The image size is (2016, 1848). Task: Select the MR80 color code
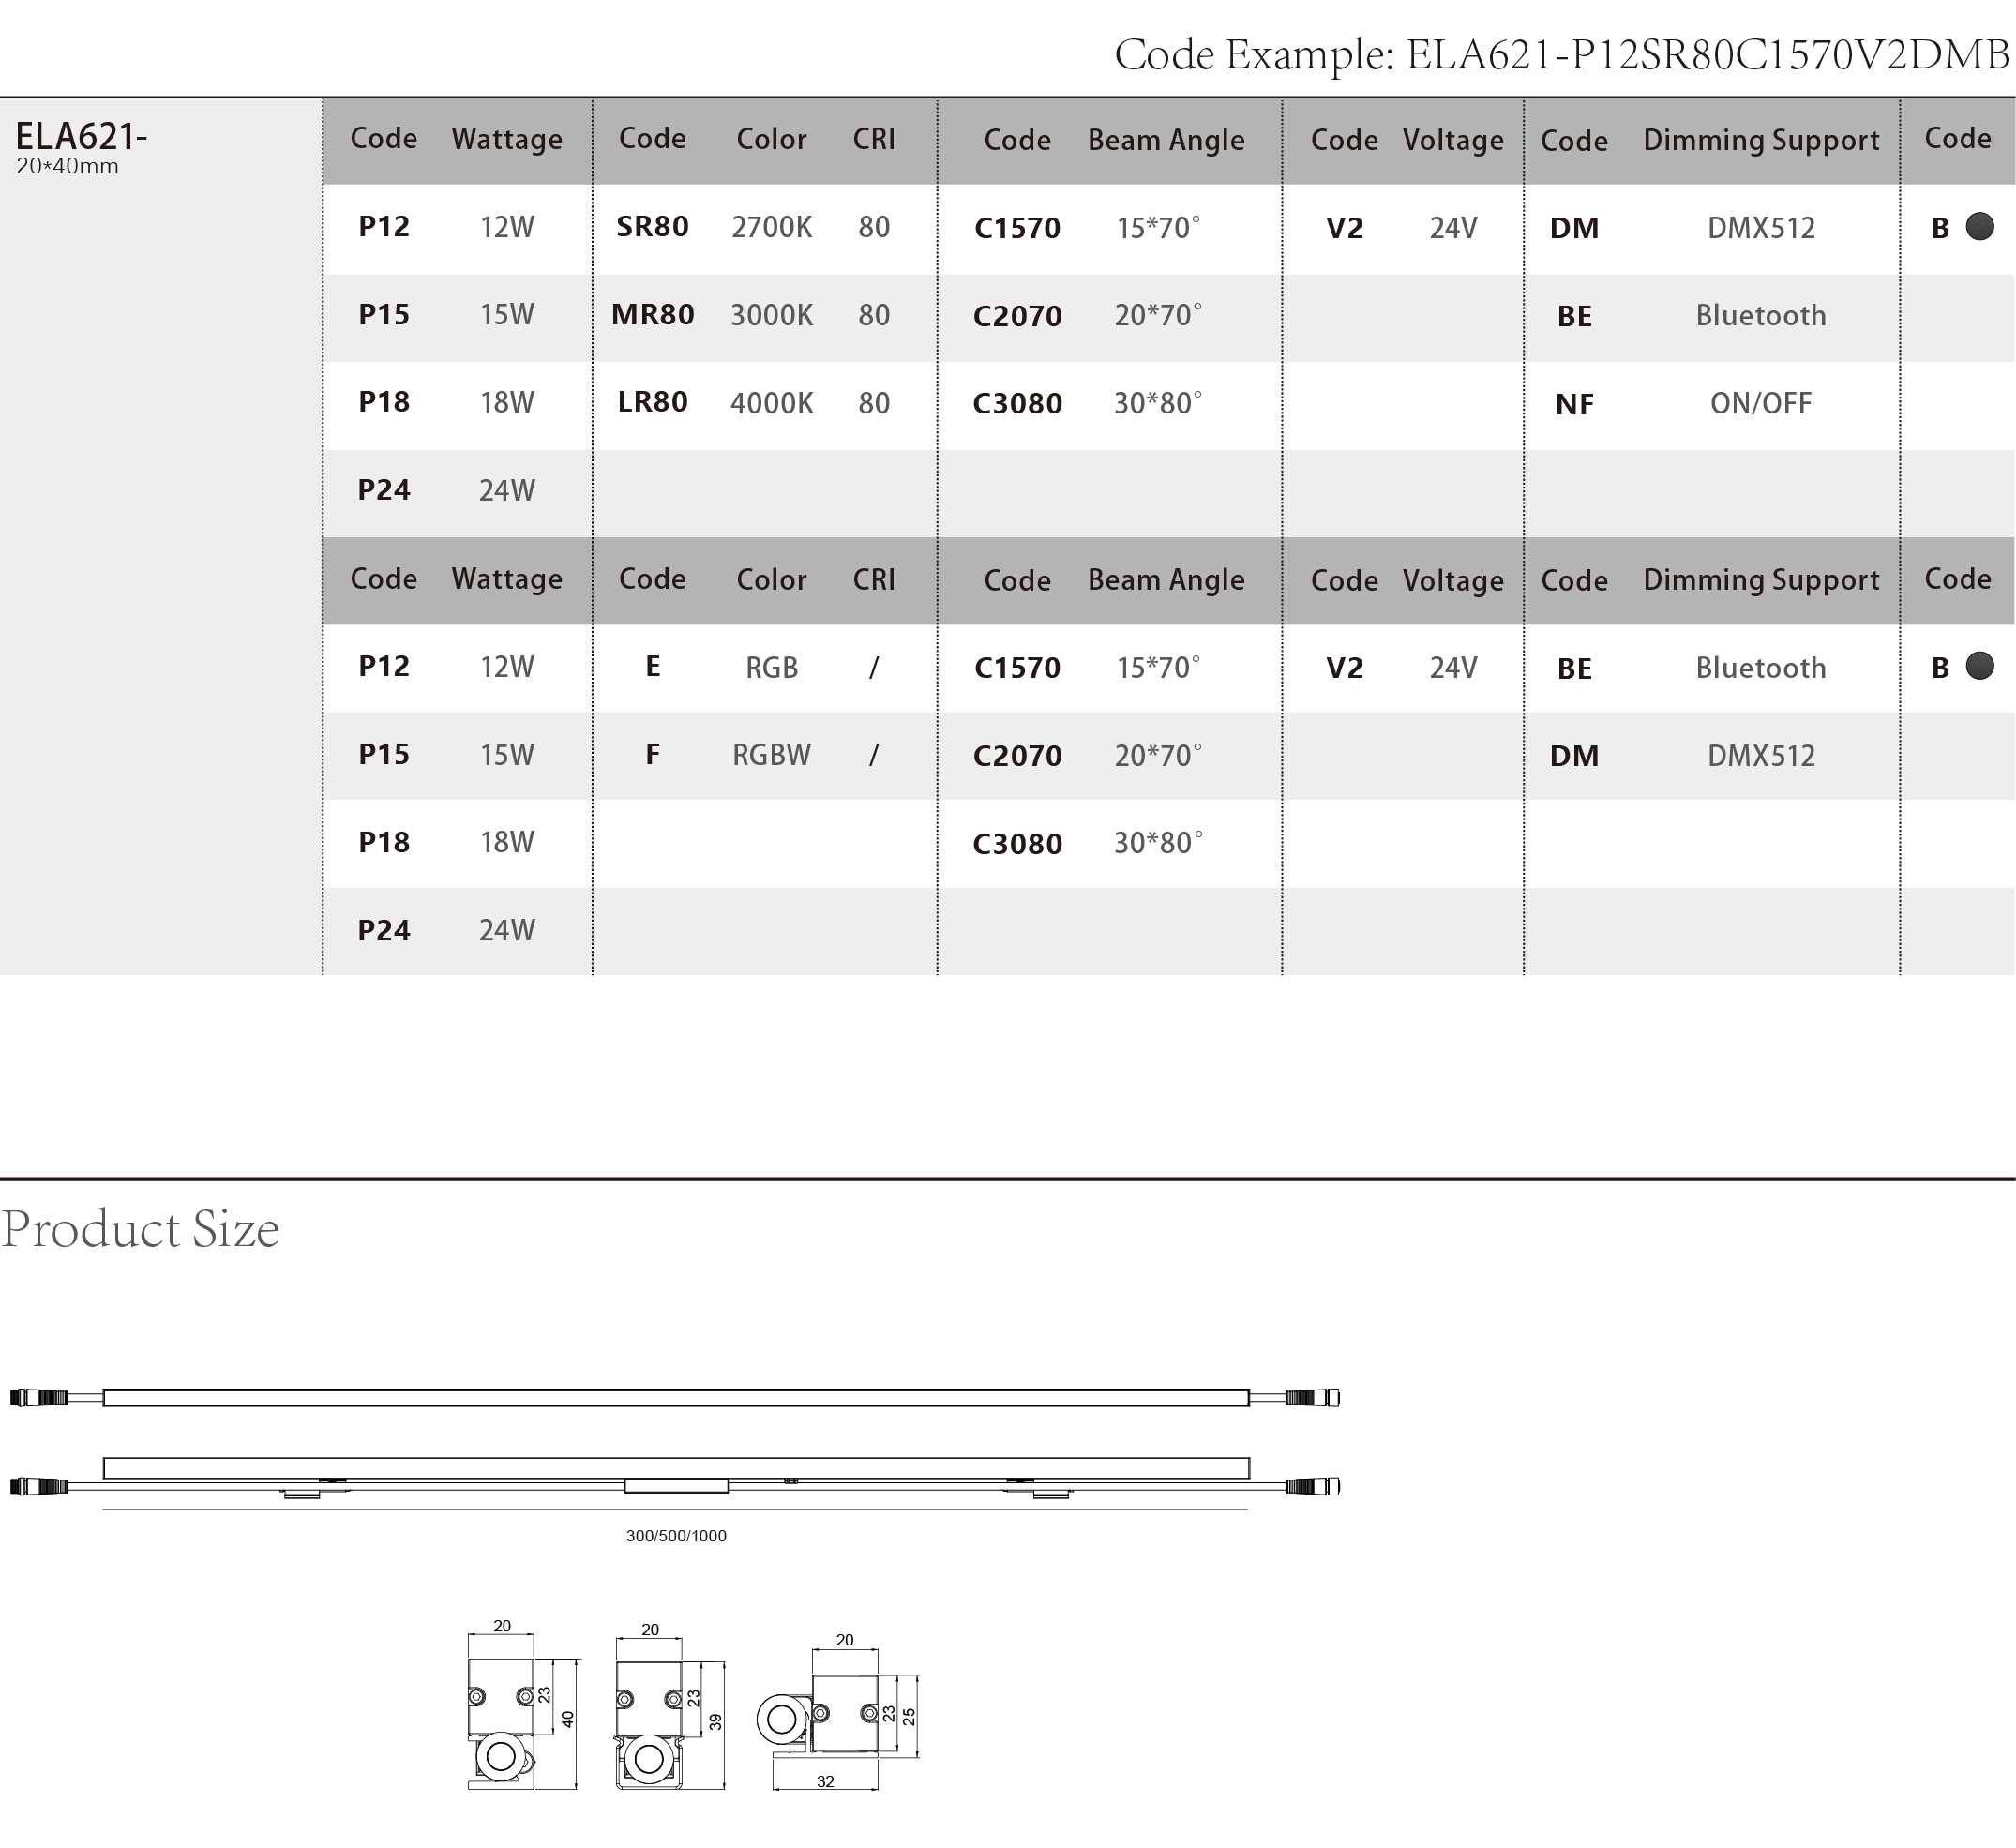click(652, 315)
